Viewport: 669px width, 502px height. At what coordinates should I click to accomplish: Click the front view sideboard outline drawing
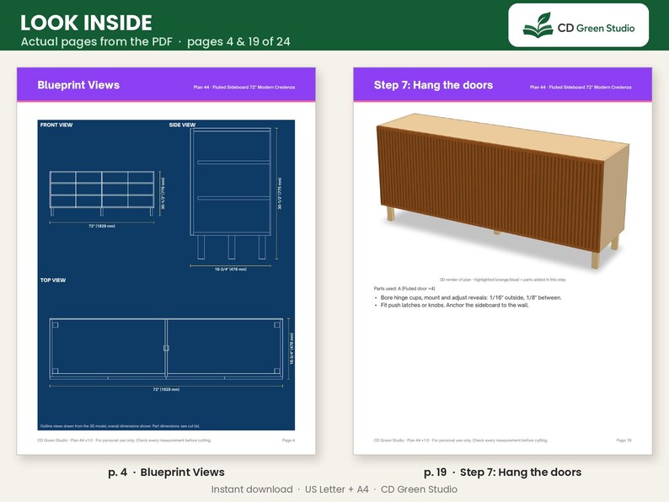click(x=102, y=193)
